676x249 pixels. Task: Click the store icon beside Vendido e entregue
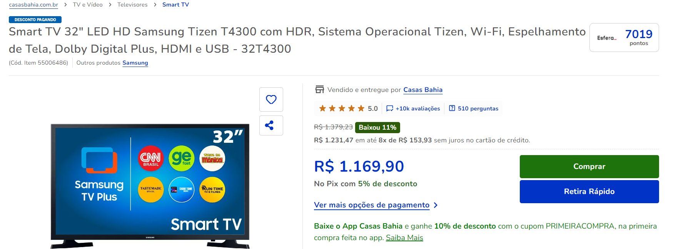(319, 90)
